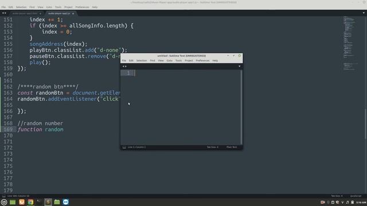Screen dimensions: 367x206
Task: Open View menu in main window
Action: [x=40, y=7]
